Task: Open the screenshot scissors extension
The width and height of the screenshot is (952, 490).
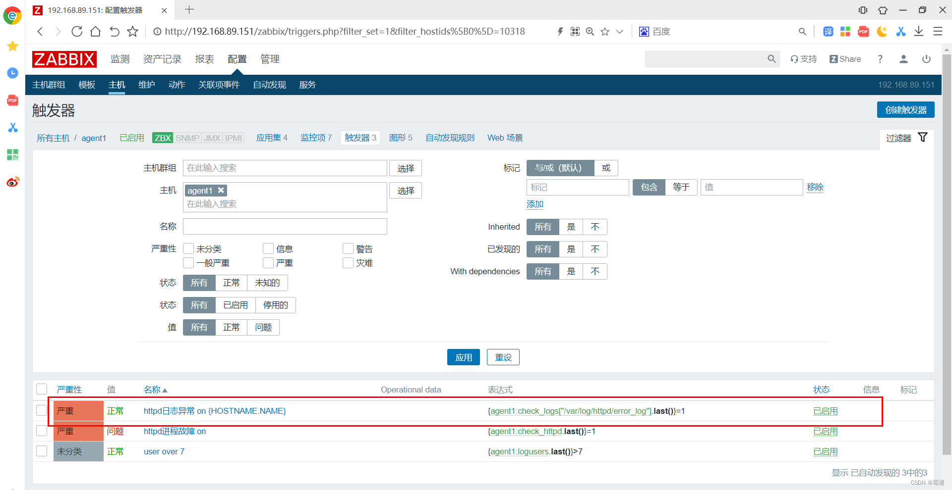Action: click(900, 32)
